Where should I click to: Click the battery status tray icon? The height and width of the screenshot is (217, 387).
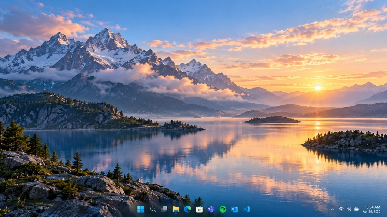pyautogui.click(x=357, y=209)
